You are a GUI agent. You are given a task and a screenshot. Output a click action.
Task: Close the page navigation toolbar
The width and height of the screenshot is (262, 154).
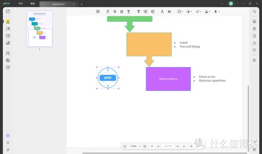click(191, 146)
